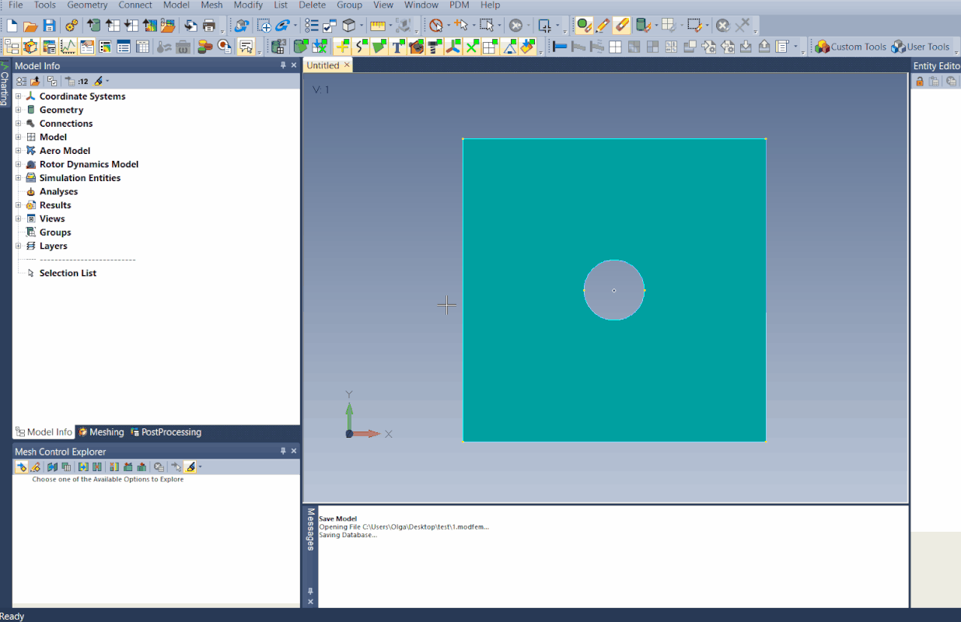
Task: Click the circular hole in the plate
Action: click(x=614, y=290)
